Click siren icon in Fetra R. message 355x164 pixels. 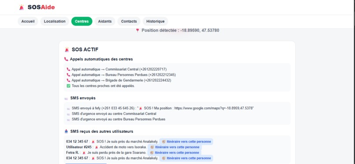84,153
